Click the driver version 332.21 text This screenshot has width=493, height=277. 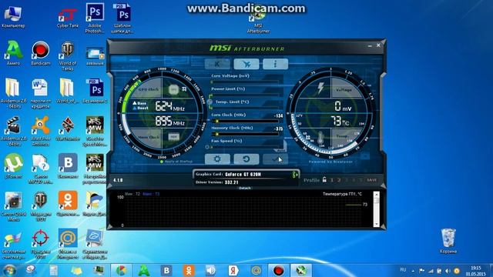(232, 182)
